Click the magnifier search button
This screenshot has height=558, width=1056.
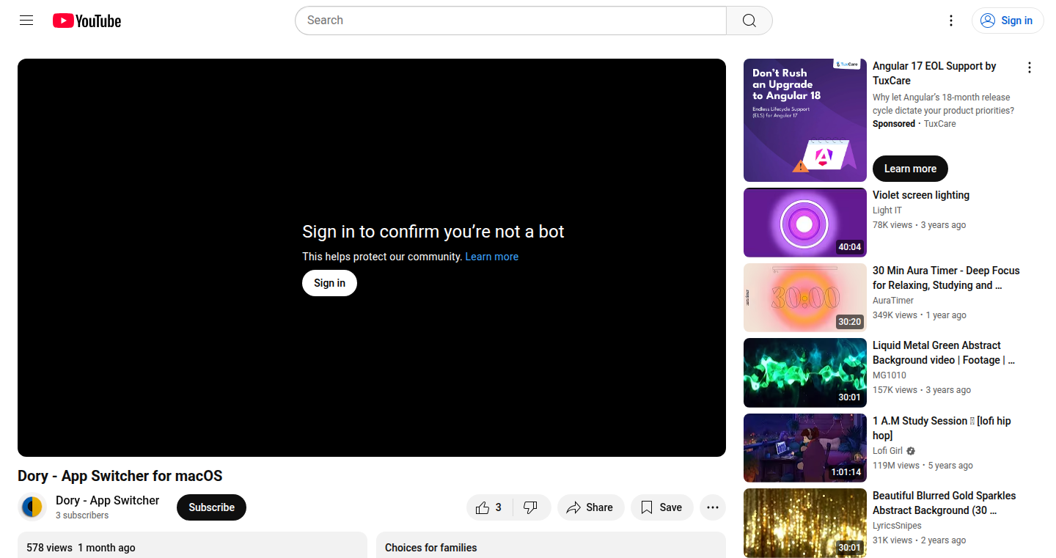[749, 21]
